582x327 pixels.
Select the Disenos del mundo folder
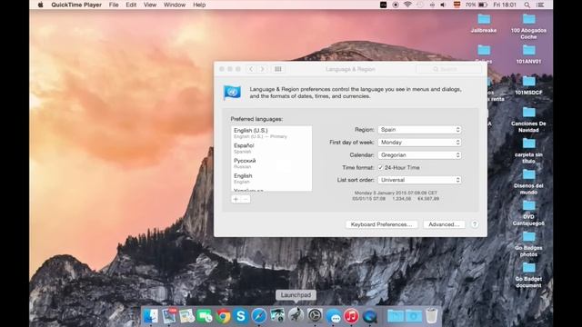click(528, 182)
